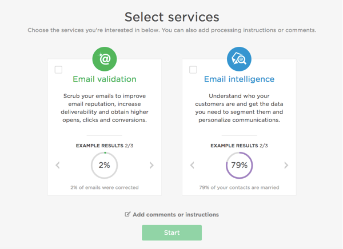Advance to next Email intelligence example result

click(x=286, y=166)
